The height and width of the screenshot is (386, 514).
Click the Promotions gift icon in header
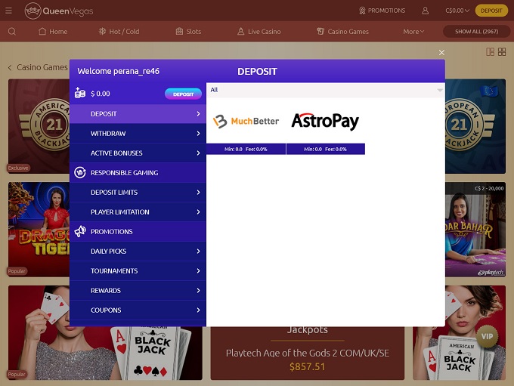[x=362, y=11]
